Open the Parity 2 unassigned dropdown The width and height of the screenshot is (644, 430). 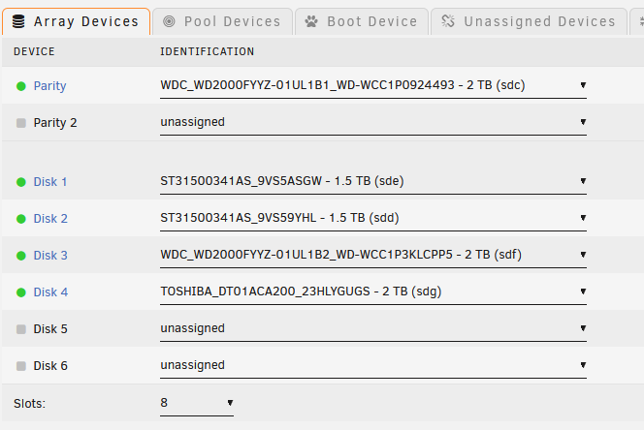[x=373, y=123]
